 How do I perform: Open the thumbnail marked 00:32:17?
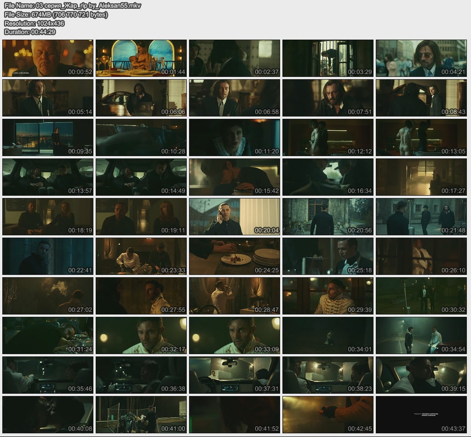click(141, 335)
